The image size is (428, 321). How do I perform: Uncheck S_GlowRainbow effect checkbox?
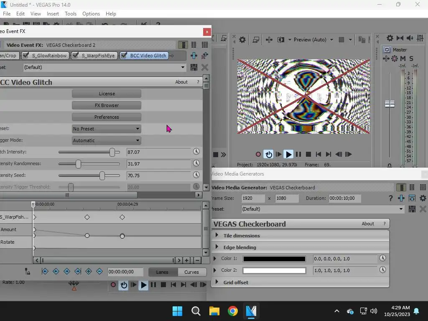click(x=25, y=56)
